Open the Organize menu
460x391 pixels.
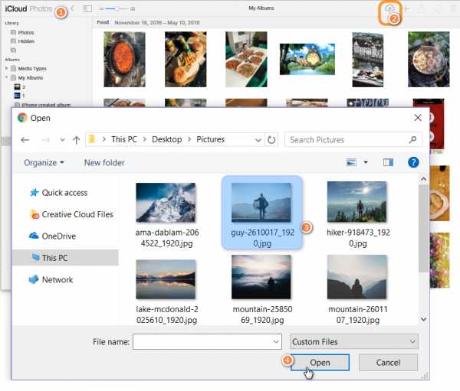pos(44,162)
